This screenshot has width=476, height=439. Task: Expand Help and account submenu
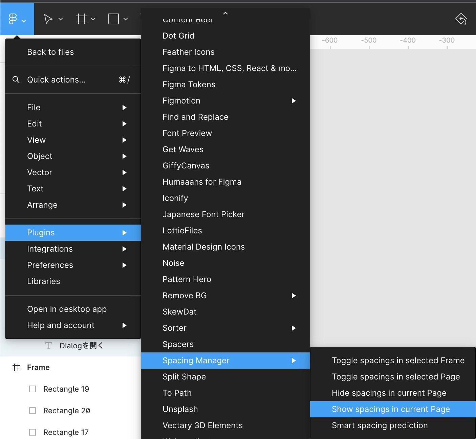pos(73,325)
